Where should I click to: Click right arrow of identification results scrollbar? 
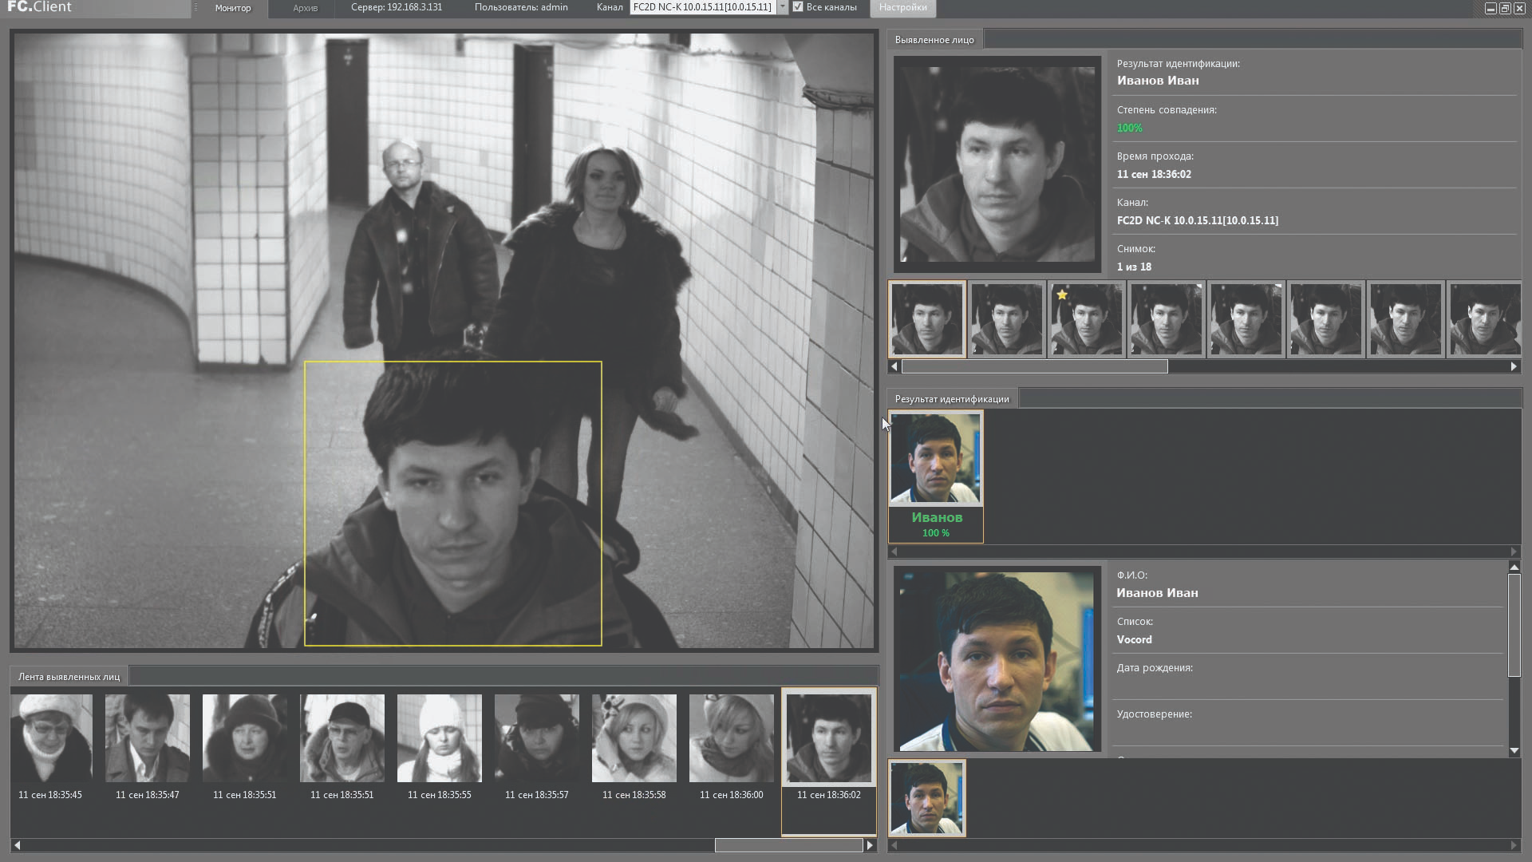1514,552
